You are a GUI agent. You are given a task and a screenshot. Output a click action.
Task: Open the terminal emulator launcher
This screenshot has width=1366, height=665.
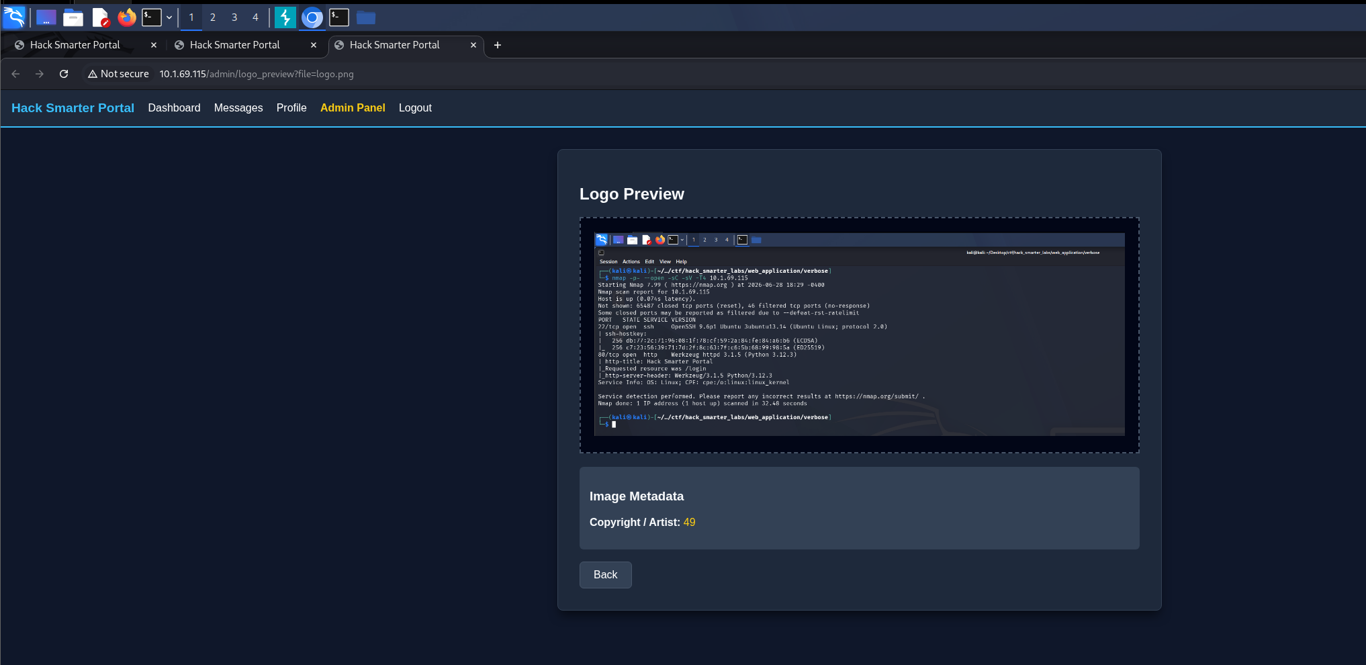pyautogui.click(x=152, y=17)
